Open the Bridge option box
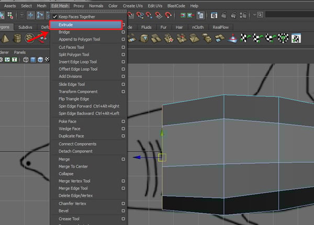 (123, 32)
